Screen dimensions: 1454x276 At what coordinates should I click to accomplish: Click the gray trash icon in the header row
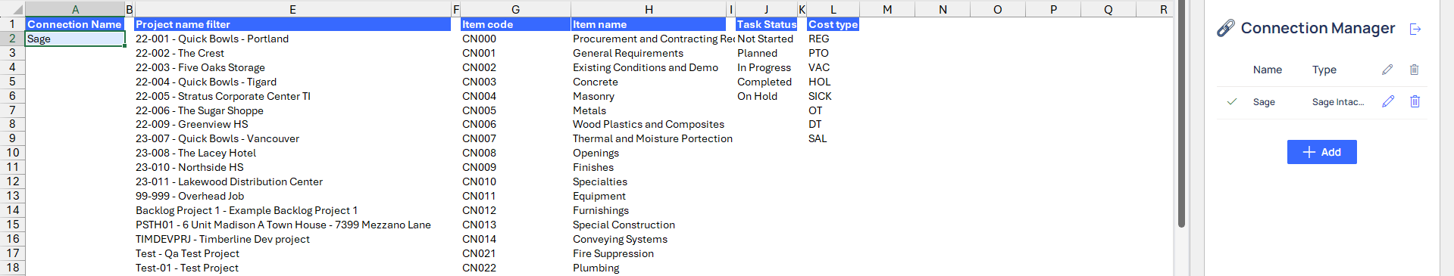1414,70
